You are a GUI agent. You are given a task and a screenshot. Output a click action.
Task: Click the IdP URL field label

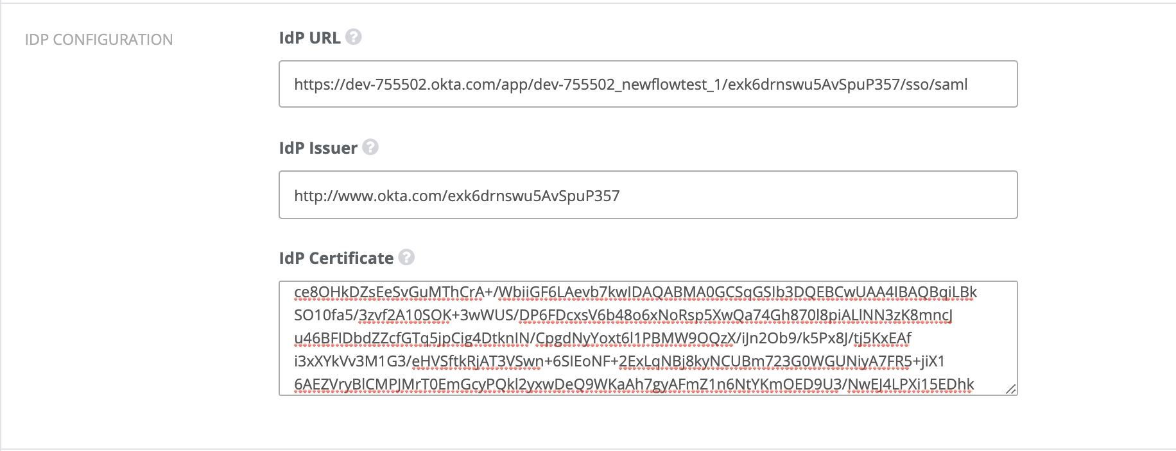pyautogui.click(x=309, y=38)
